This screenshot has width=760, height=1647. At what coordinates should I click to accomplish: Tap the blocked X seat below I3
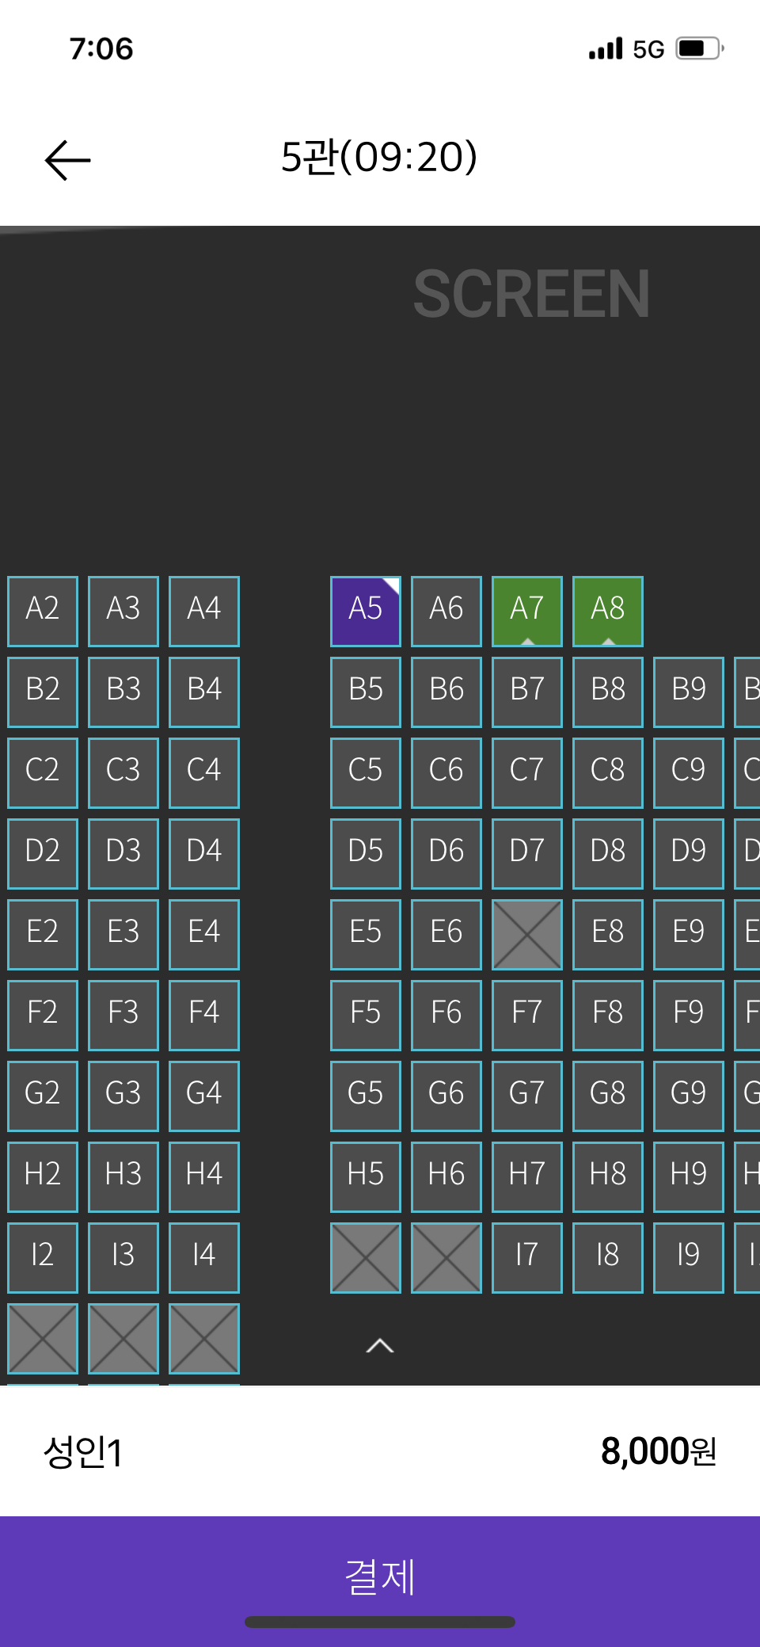point(123,1339)
